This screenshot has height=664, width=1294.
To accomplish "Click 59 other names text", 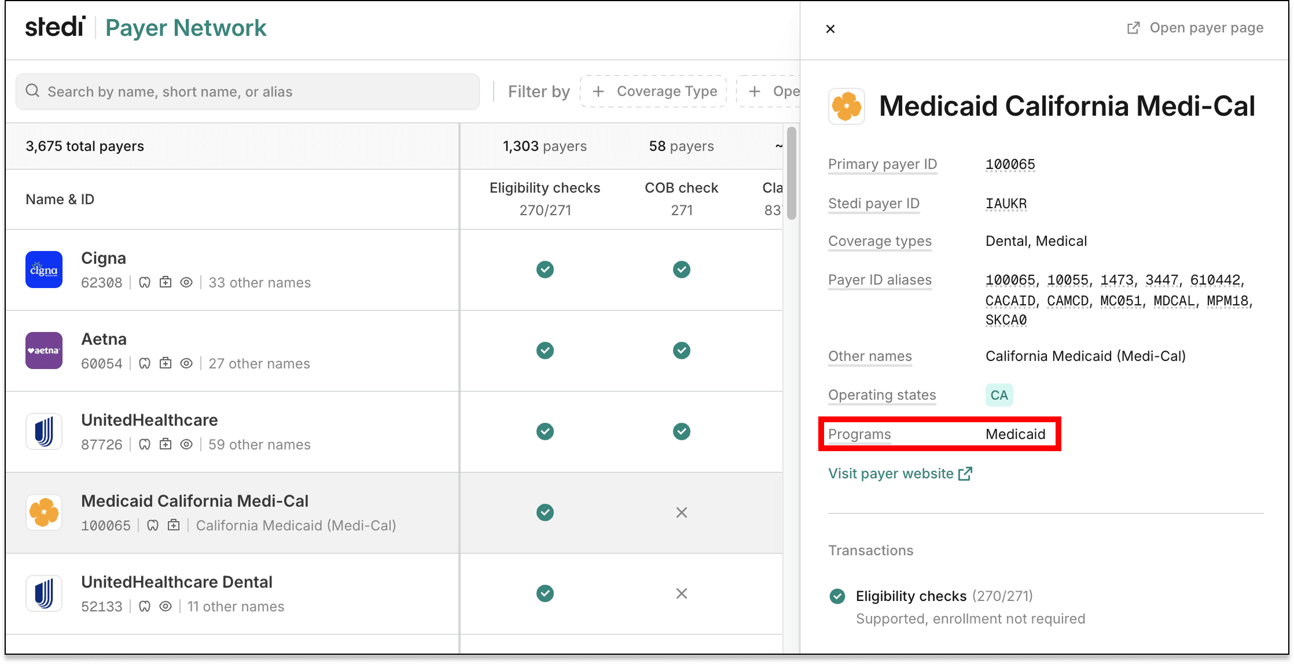I will point(259,444).
